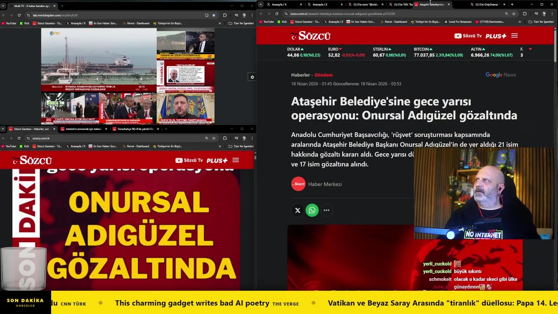This screenshot has height=314, width=558.
Task: Close the Ataşehir Belediye'sine article tab
Action: (x=449, y=4)
